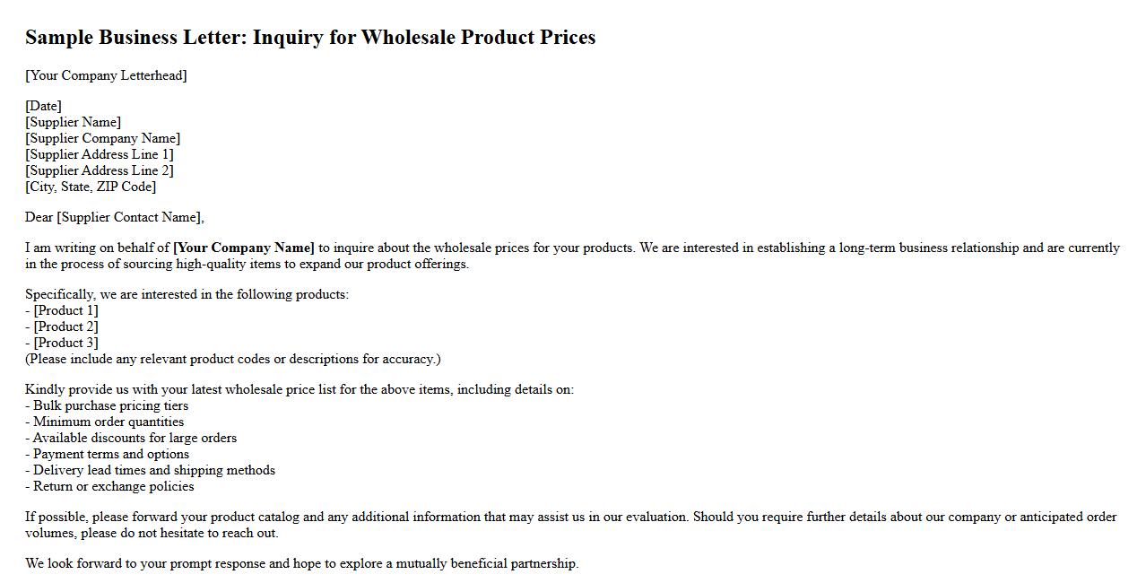Click the Sample Business Letter heading
1146x583 pixels.
click(310, 37)
